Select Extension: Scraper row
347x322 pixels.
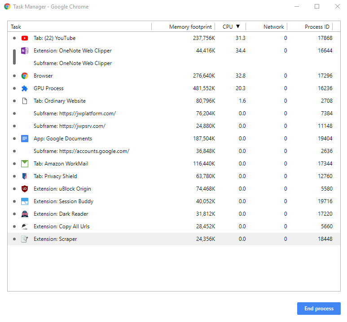point(174,239)
